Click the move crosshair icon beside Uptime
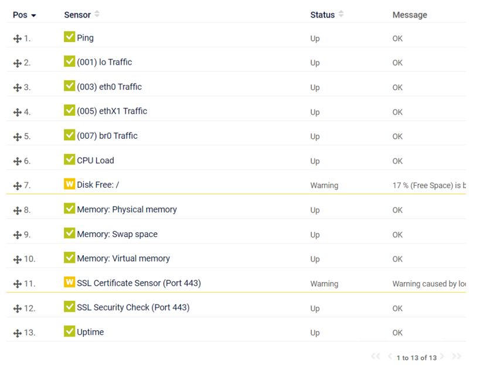Viewport: 490px width, 367px height. coord(17,332)
